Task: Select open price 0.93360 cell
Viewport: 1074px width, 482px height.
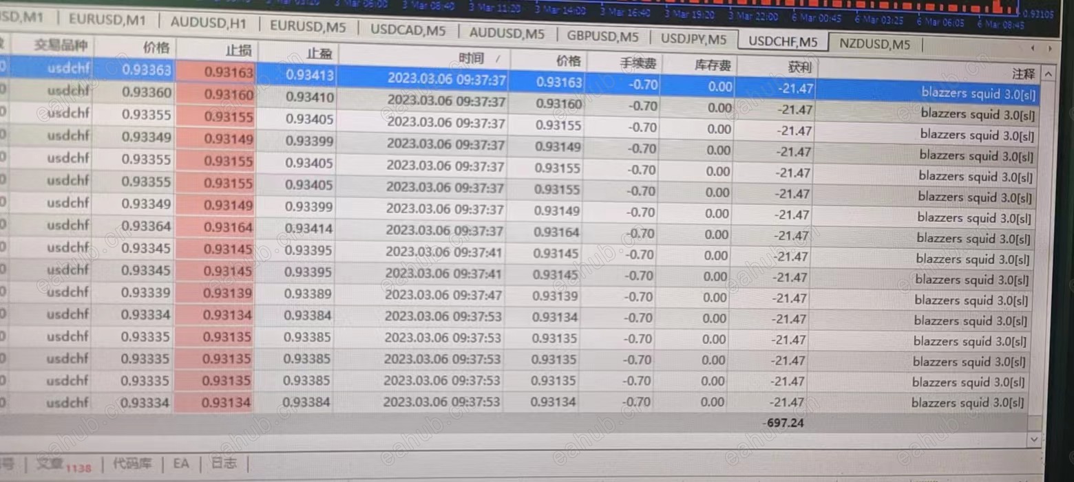Action: pos(147,92)
